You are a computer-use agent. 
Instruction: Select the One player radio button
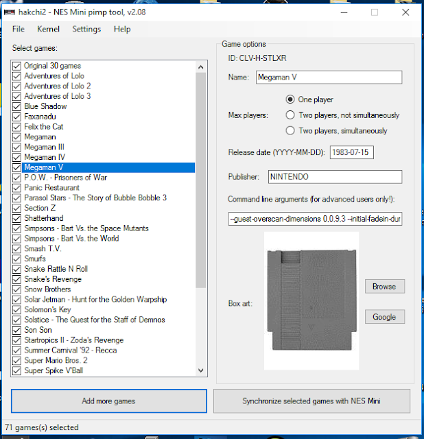click(x=290, y=99)
